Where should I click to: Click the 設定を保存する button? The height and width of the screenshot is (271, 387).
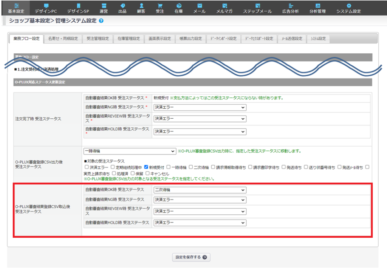(x=191, y=257)
